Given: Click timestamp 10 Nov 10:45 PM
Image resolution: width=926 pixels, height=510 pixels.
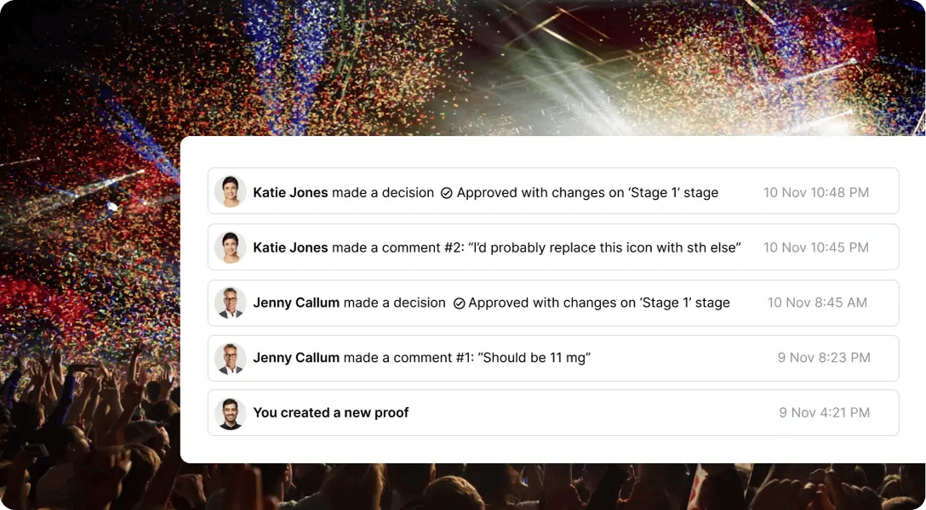Looking at the screenshot, I should tap(815, 247).
